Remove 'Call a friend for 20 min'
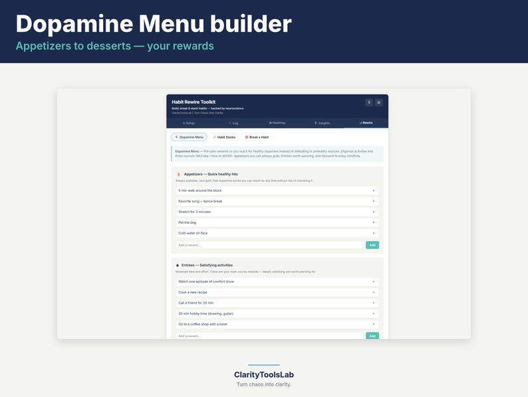 [374, 303]
